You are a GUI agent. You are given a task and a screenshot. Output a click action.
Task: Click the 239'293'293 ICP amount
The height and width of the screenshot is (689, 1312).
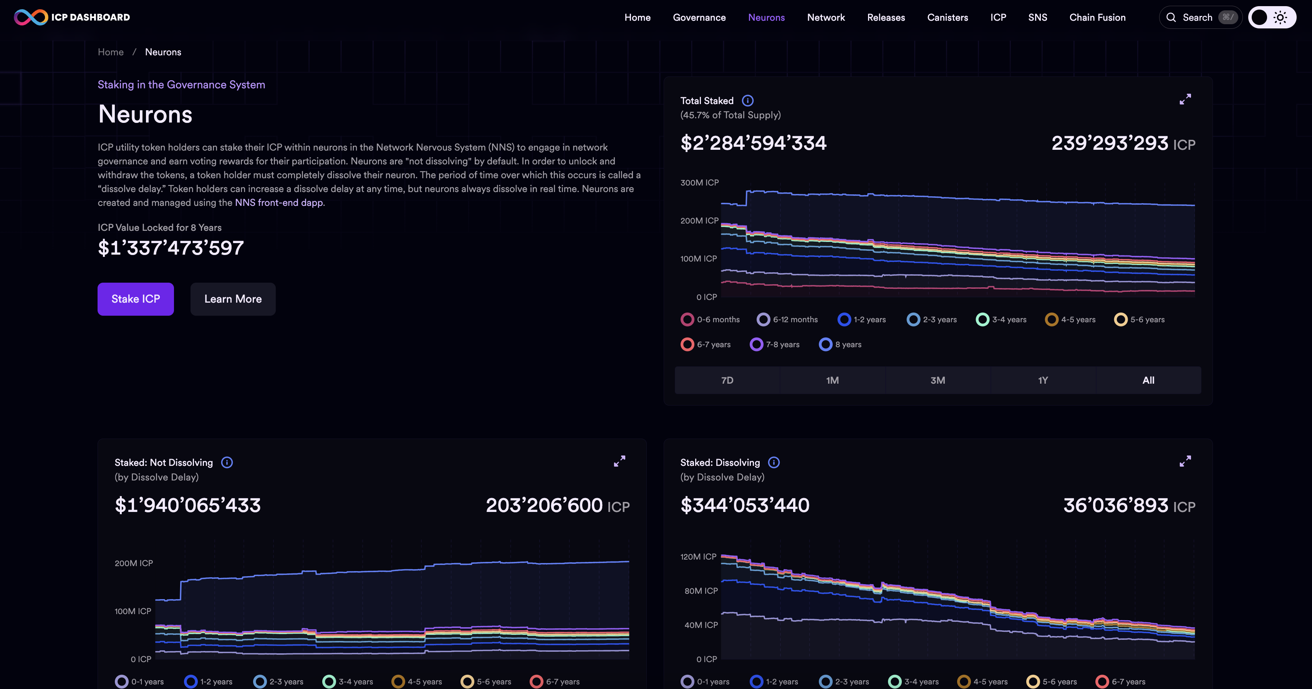coord(1123,143)
